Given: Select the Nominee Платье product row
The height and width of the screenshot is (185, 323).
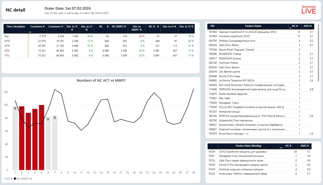Looking at the screenshot, I should tap(260, 63).
